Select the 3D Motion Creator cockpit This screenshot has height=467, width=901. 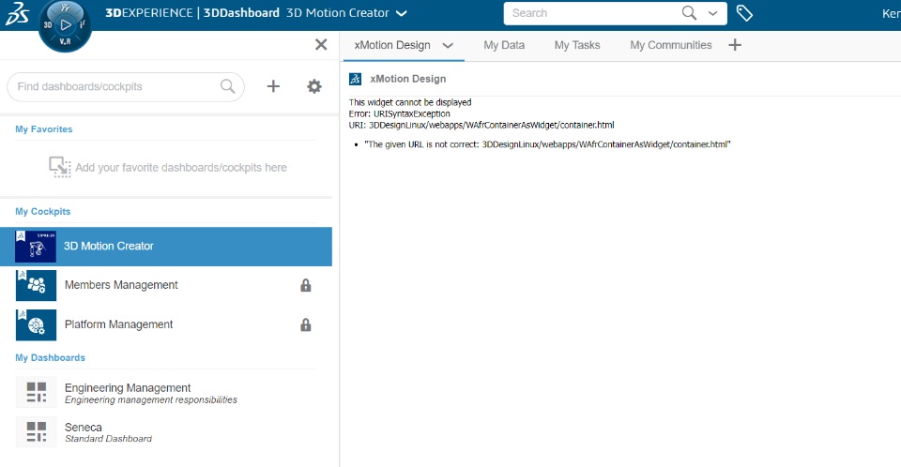pos(166,247)
